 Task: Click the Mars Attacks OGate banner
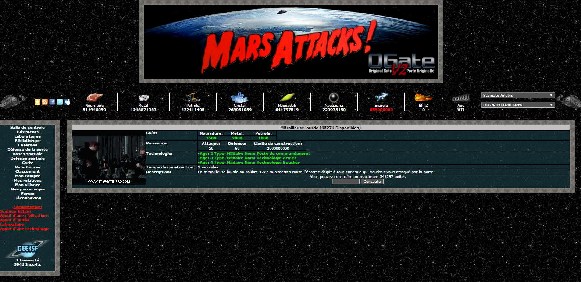[x=291, y=42]
